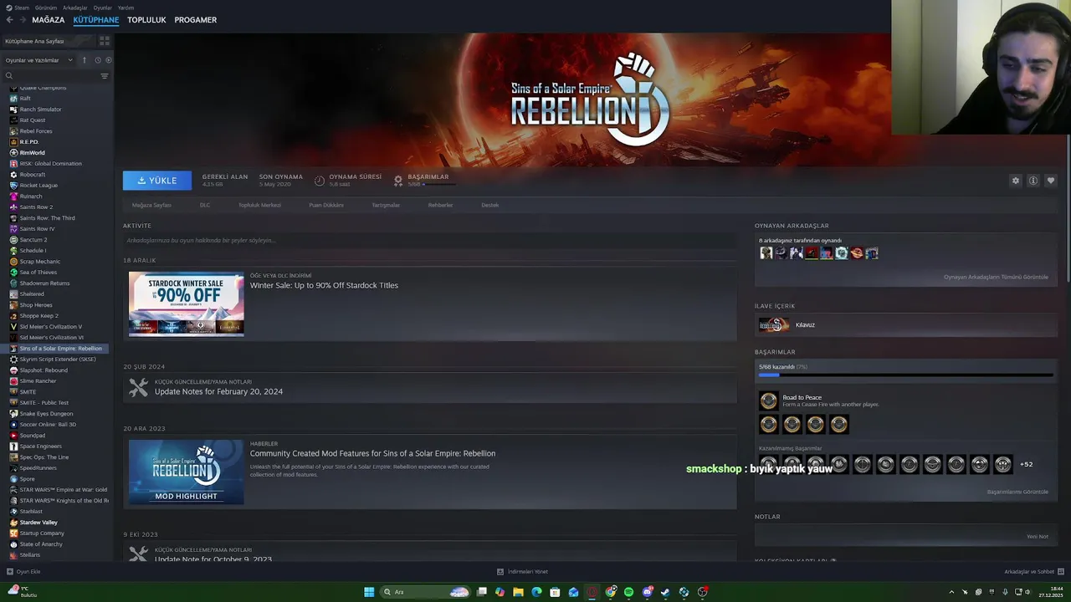1071x602 pixels.
Task: Open Mod Highlight thumbnail image
Action: (x=186, y=472)
